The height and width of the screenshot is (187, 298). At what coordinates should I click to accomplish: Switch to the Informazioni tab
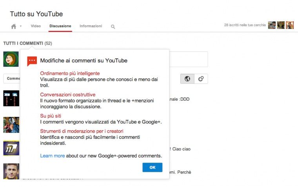coord(91,26)
